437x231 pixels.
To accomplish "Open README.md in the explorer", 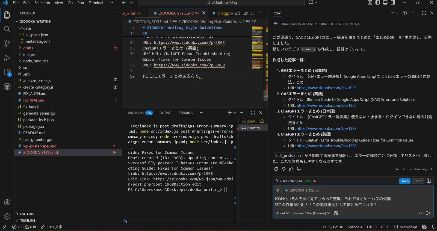I will click(x=34, y=133).
